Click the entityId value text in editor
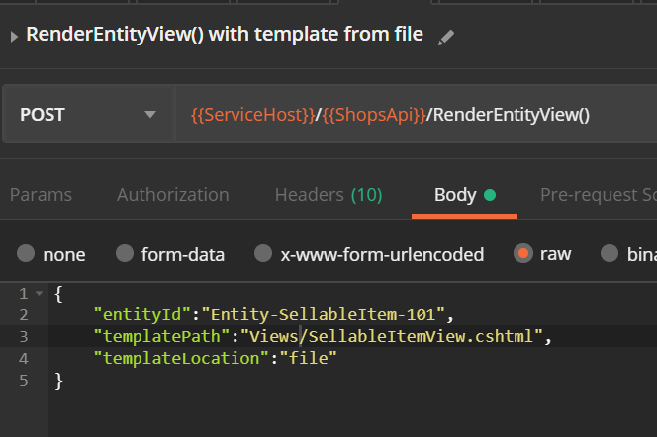Viewport: 657px width, 437px height. tap(323, 314)
